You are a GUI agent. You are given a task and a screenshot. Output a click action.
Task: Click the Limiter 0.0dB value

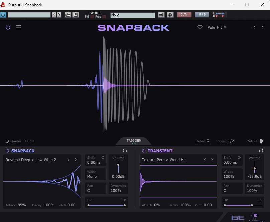(29, 141)
